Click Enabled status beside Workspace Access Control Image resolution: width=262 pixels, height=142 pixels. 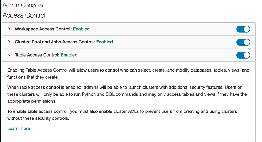point(81,29)
